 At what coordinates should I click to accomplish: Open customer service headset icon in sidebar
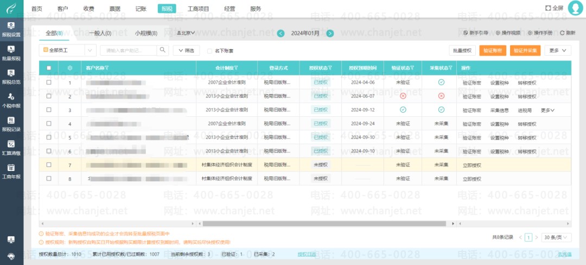click(11, 256)
